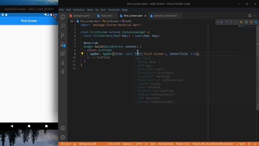Trigger Flutter Hot Reload lightning icon
Viewport: 259px width, 146px height.
pos(241,22)
